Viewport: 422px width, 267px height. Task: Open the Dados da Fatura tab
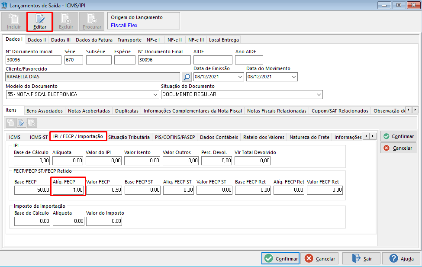(94, 40)
